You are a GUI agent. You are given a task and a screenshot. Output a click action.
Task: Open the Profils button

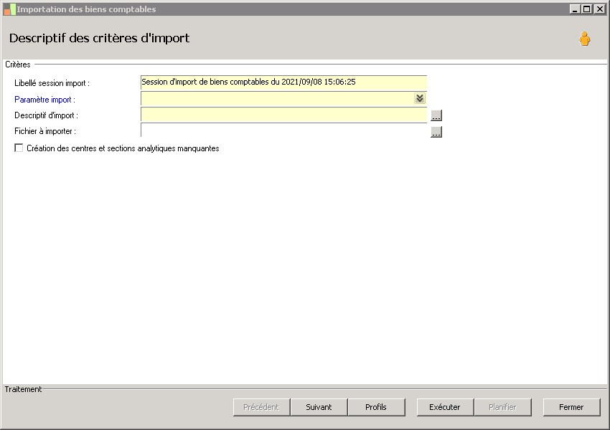(376, 407)
